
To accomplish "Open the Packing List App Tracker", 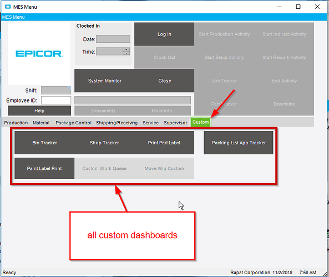I will point(239,143).
